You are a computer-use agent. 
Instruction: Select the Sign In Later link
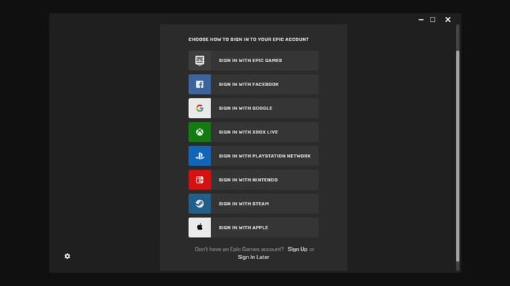pyautogui.click(x=254, y=257)
